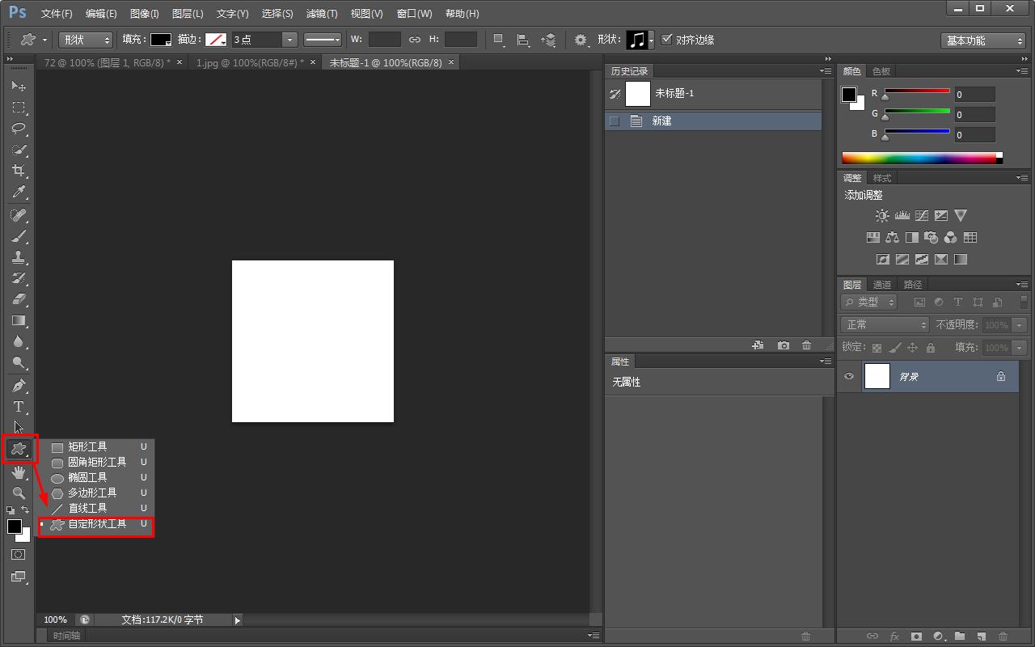Open the 正常 blend mode dropdown
Screen dimensions: 1035x647
tap(885, 324)
